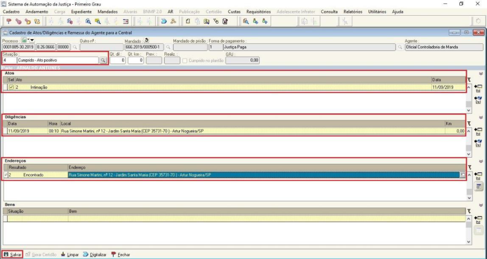The width and height of the screenshot is (487, 259).
Task: Open the address form button beside the Endereços list
Action: (478, 187)
